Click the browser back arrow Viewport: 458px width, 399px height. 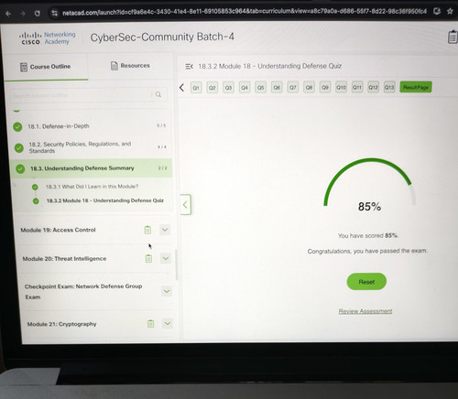tap(8, 14)
